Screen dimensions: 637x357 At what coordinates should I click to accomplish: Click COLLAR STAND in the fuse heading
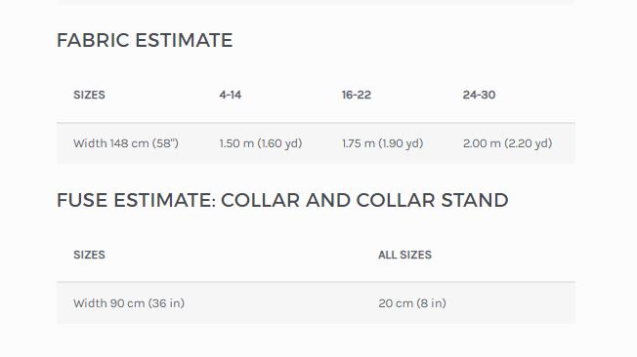432,200
